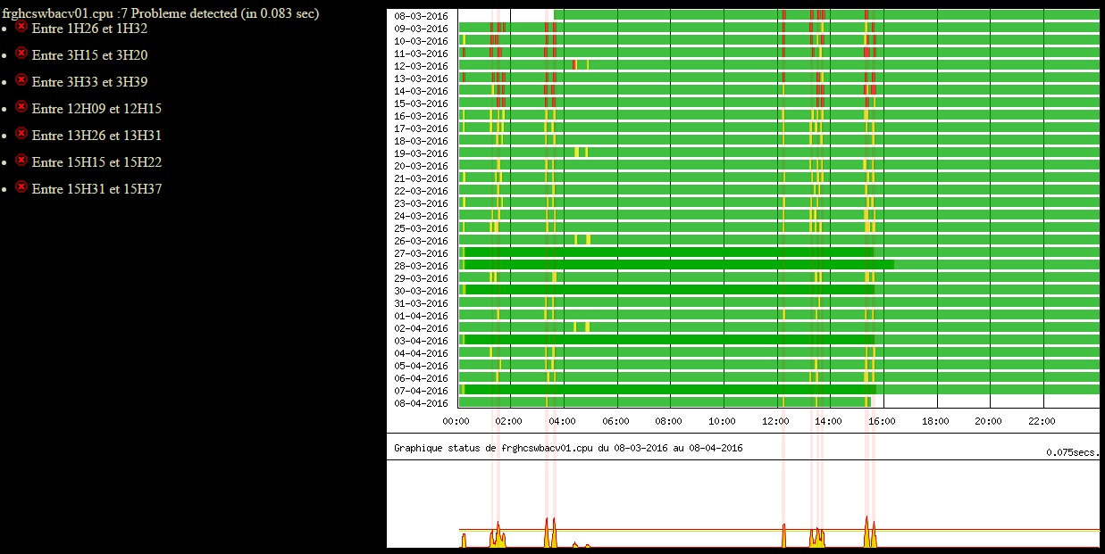The width and height of the screenshot is (1105, 554).
Task: Select the 30-03-2016 date row label
Action: point(422,291)
